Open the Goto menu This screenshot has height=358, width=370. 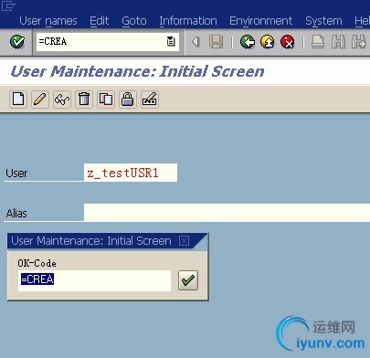(x=134, y=21)
